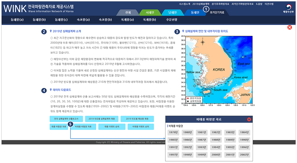
Task: Open 태풍 이벤트 순위 button
Action: coord(112,127)
